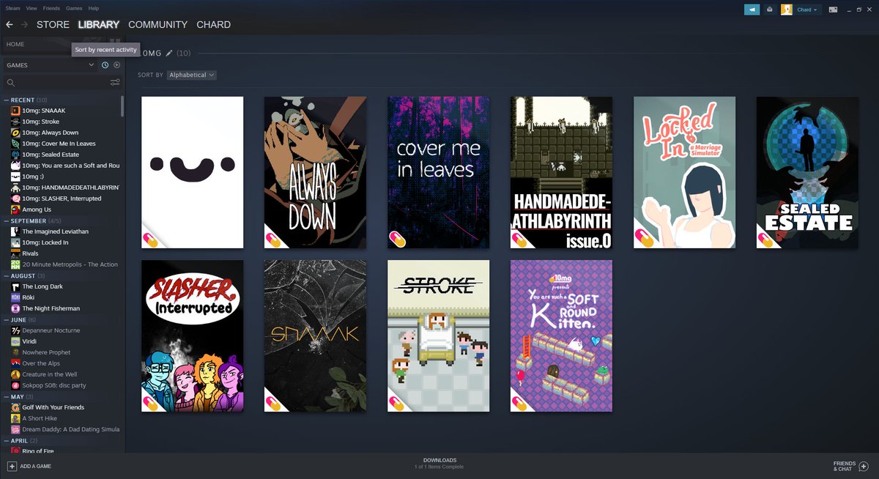Go to the CHARD profile tab

point(213,25)
